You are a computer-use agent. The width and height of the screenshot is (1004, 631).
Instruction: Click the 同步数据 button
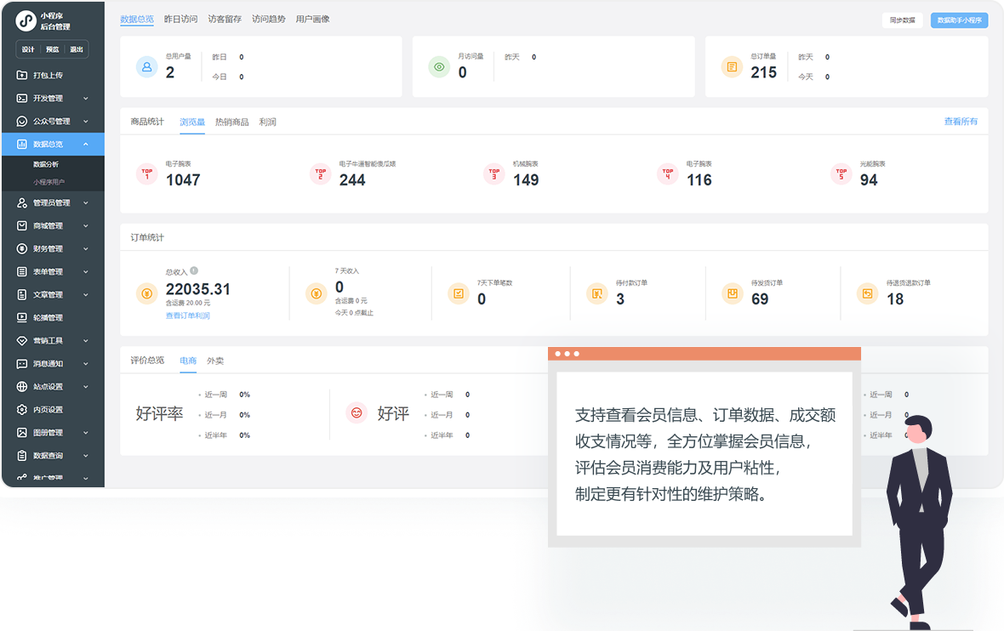click(902, 20)
